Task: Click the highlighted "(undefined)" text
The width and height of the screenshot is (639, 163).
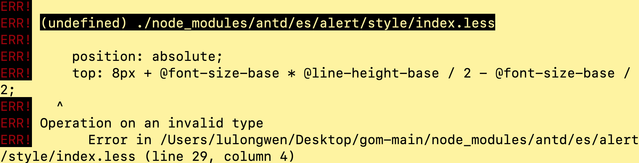Action: [x=84, y=23]
